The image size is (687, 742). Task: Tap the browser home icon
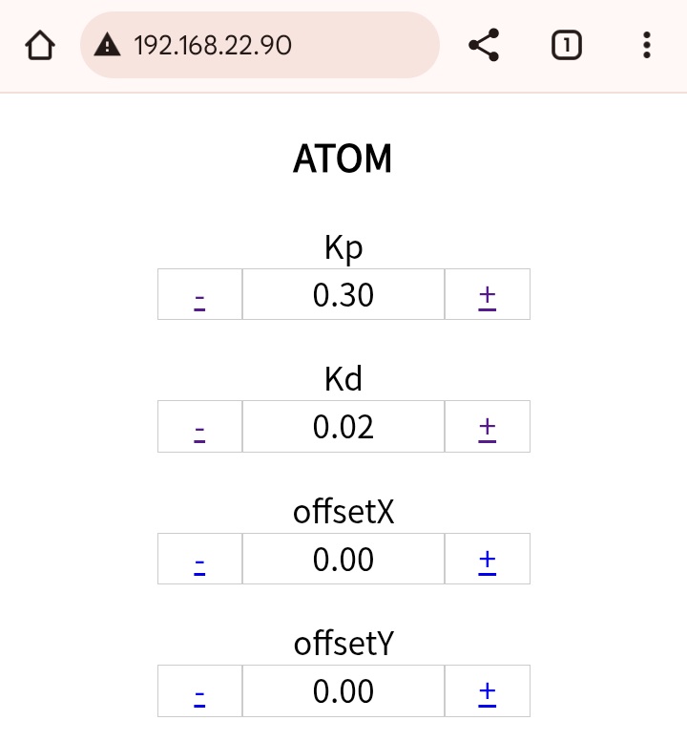coord(40,46)
